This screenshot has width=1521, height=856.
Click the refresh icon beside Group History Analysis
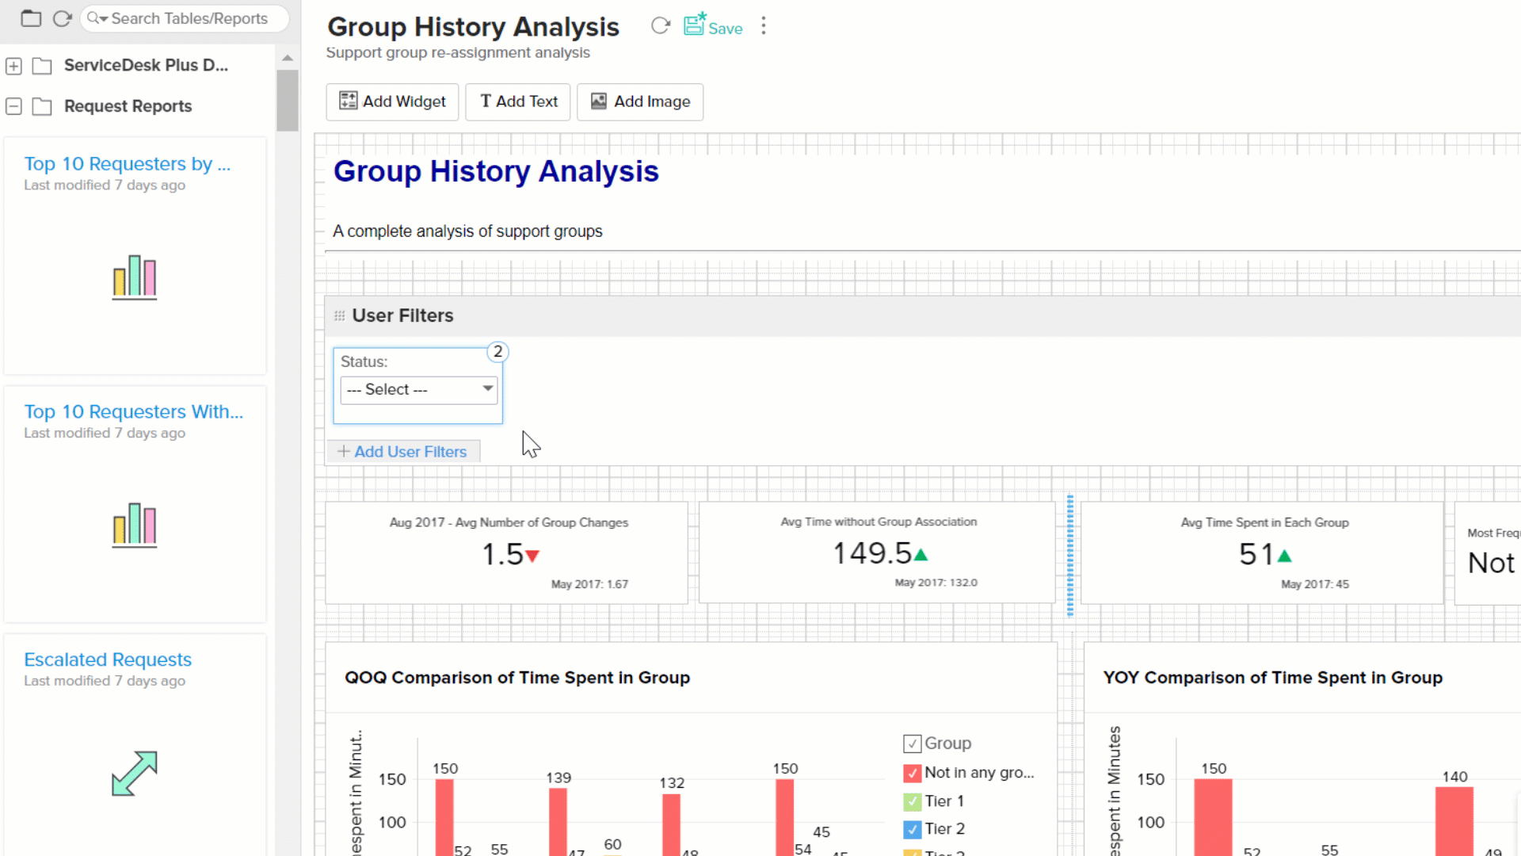coord(661,25)
